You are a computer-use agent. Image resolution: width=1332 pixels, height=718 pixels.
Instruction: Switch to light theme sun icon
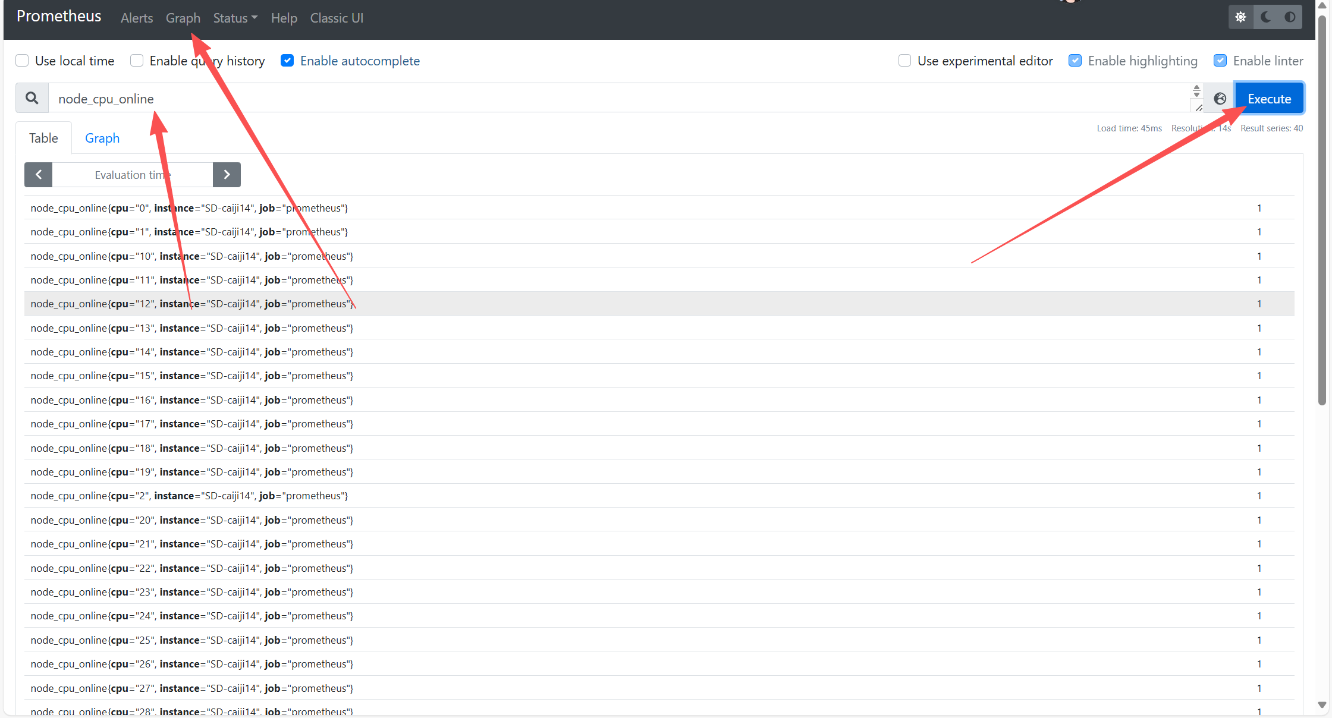point(1240,17)
